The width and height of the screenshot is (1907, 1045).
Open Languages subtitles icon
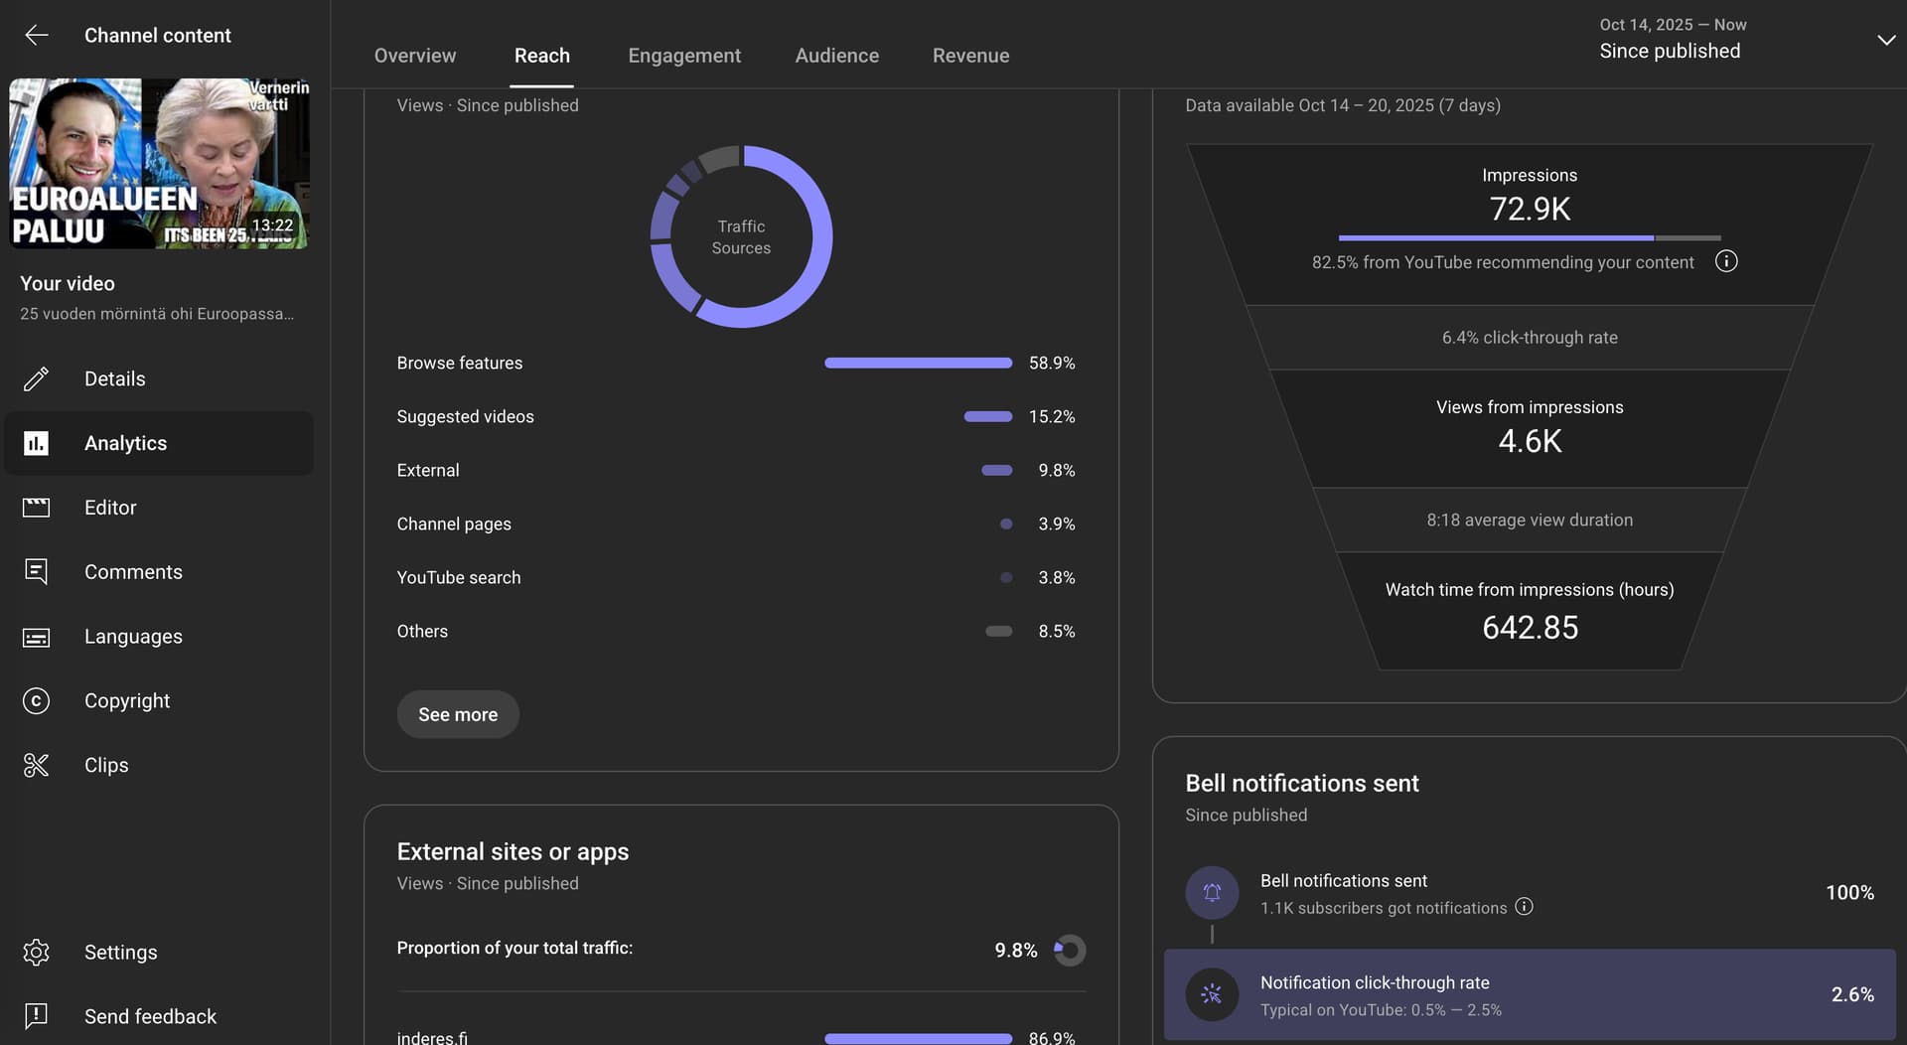pyautogui.click(x=37, y=637)
